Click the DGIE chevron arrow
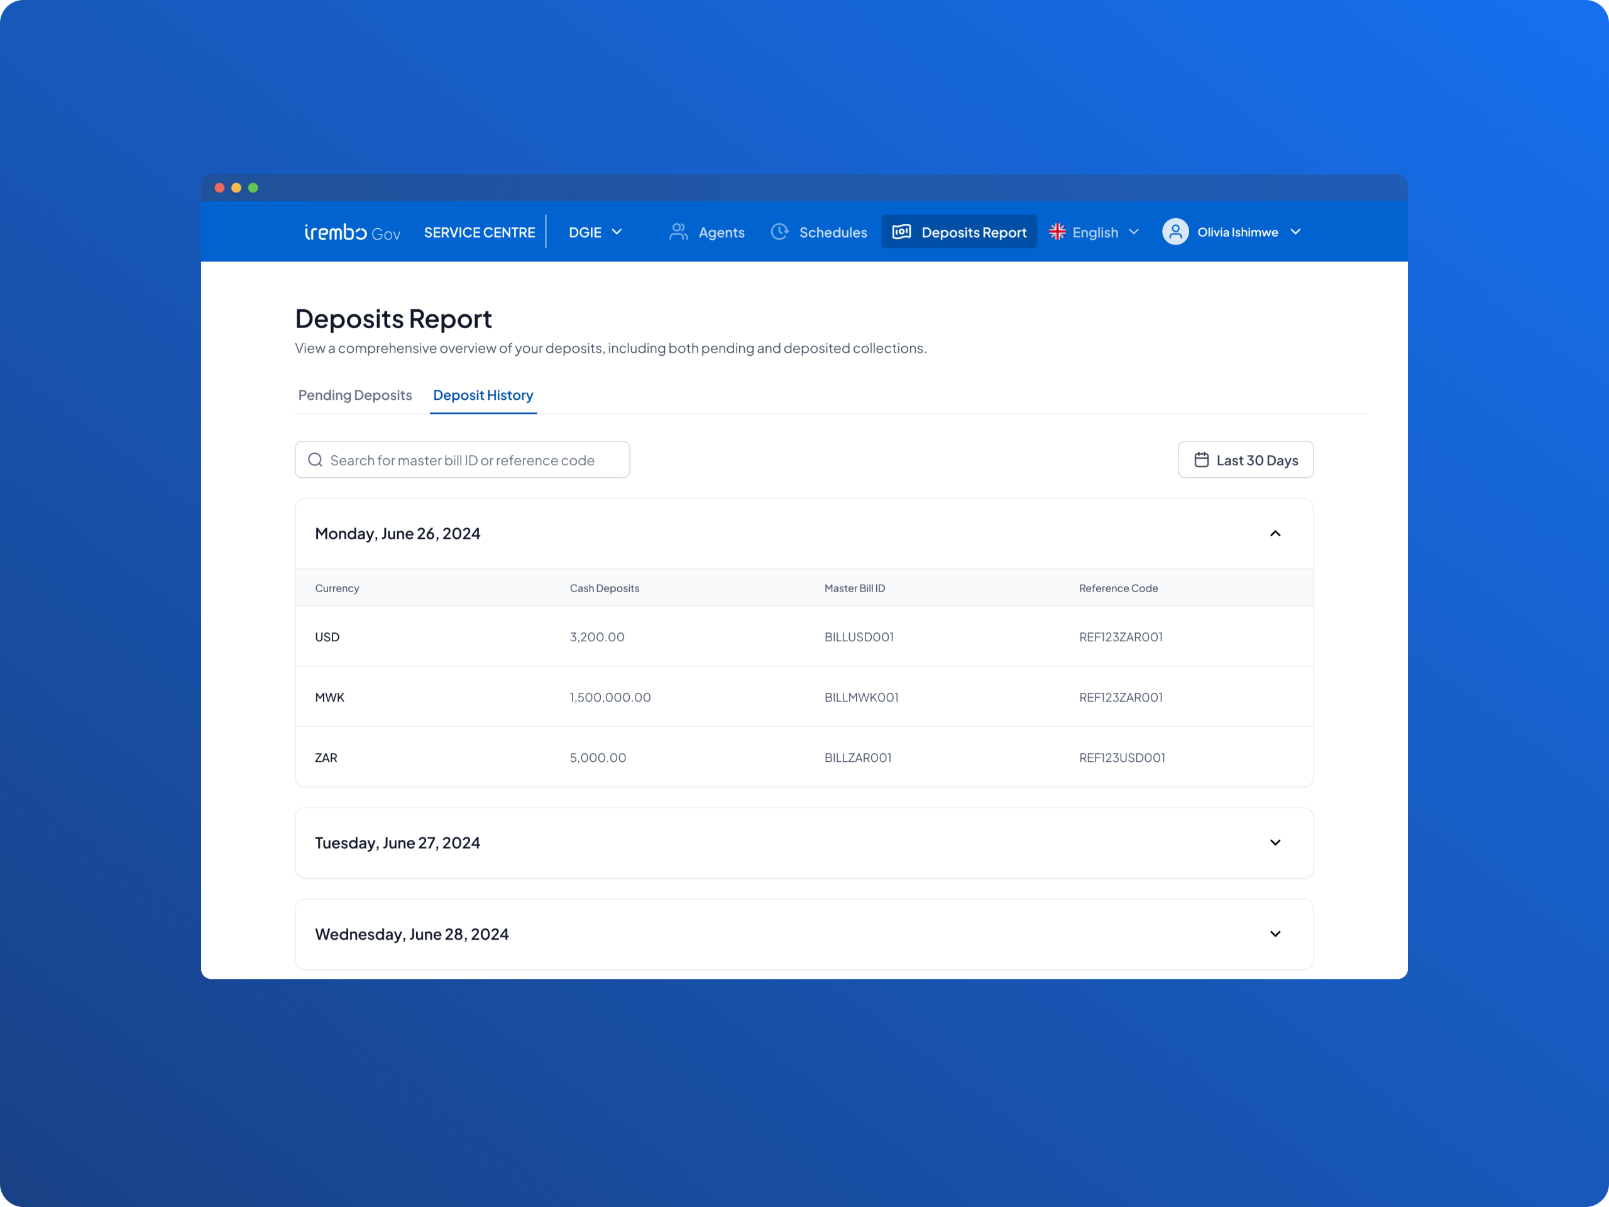The height and width of the screenshot is (1207, 1609). tap(617, 232)
